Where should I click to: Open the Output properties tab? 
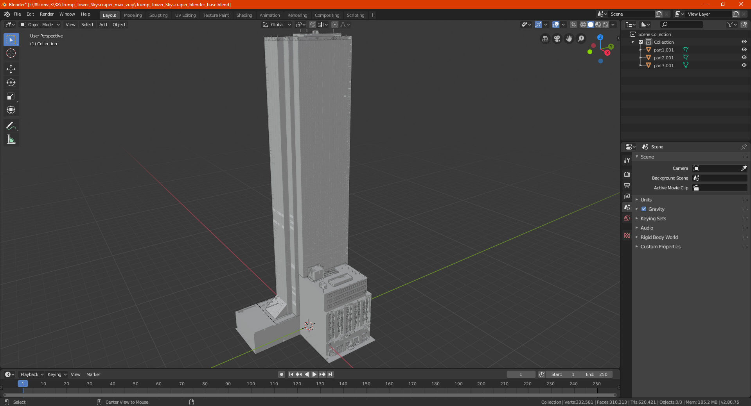[627, 185]
